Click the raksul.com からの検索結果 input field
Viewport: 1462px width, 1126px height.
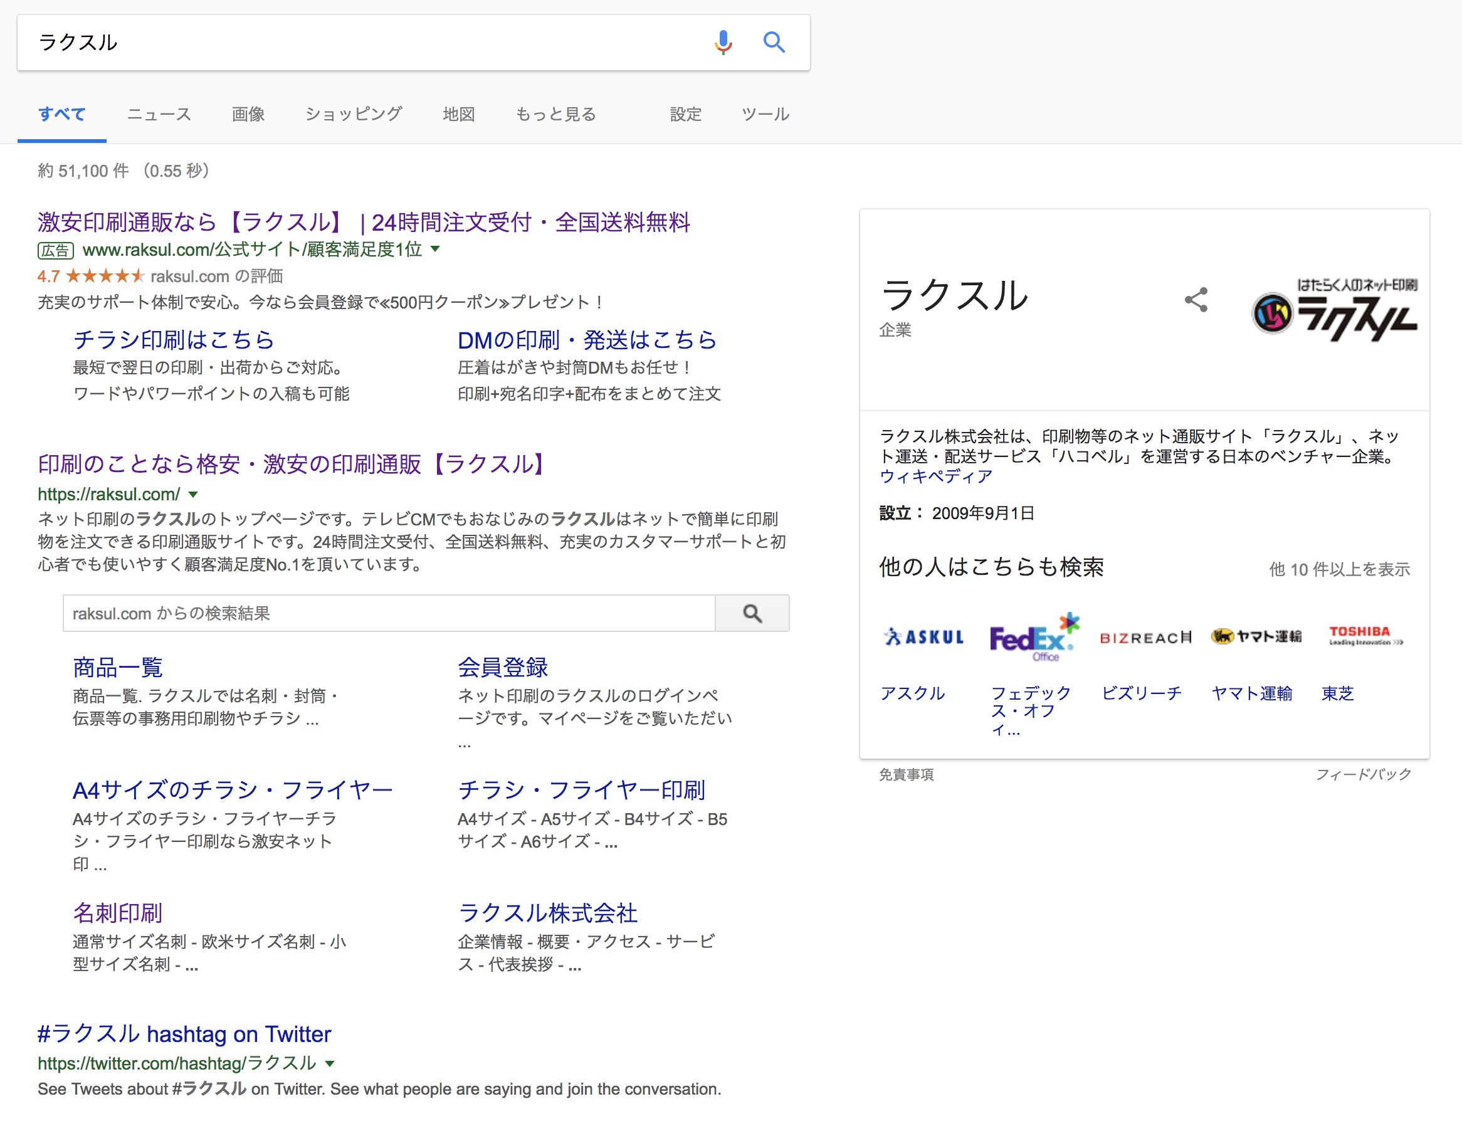(389, 613)
